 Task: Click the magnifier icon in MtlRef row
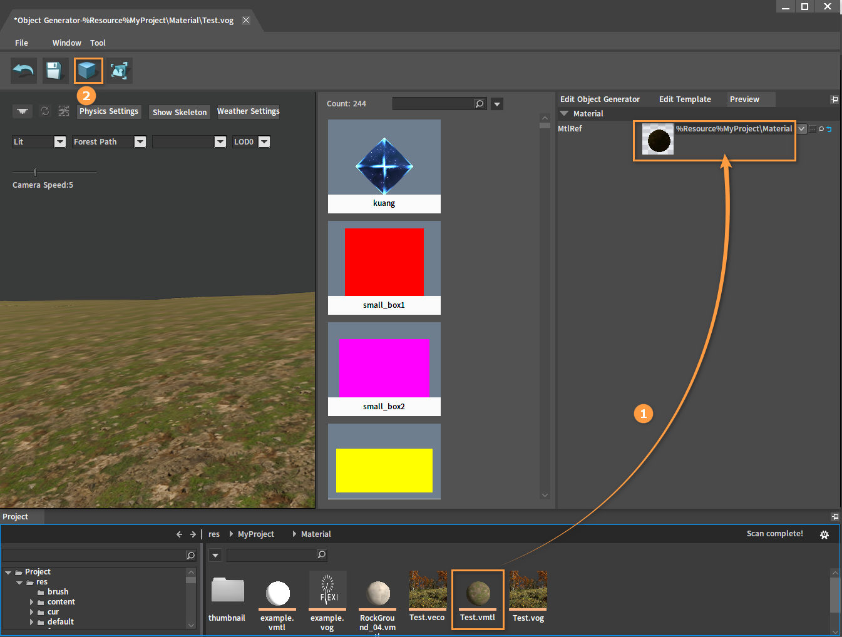coord(821,129)
